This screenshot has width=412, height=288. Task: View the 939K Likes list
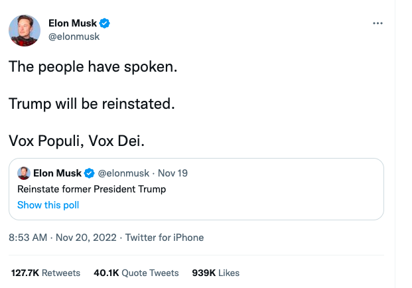(215, 273)
